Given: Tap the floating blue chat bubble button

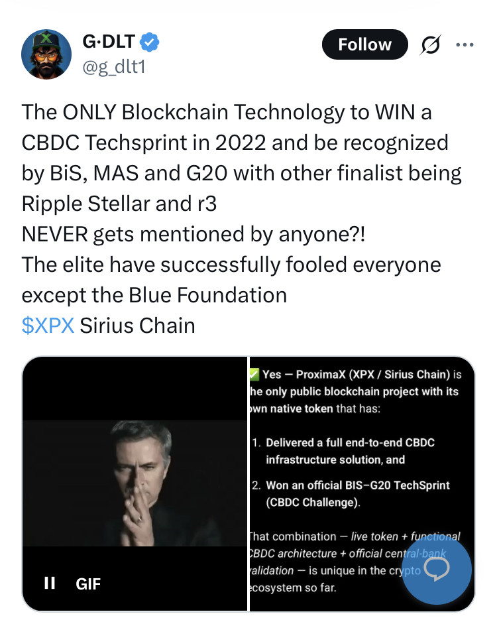Looking at the screenshot, I should pyautogui.click(x=437, y=569).
